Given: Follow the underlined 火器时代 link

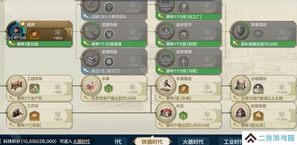Looking at the screenshot, I should click(81, 141).
